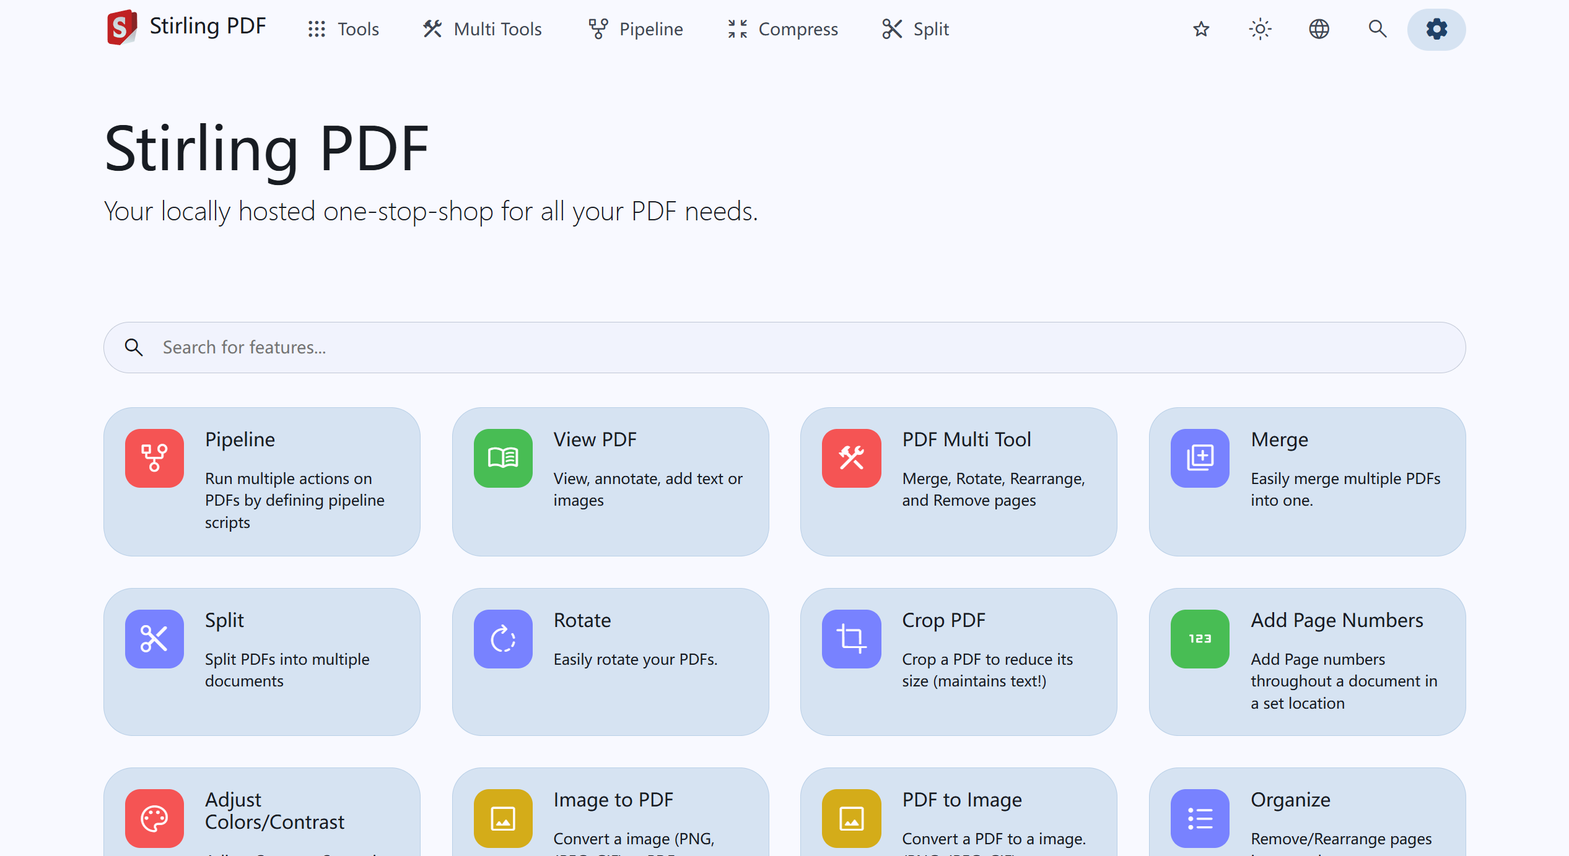Open the PDF Multi Tool card title
This screenshot has height=856, width=1569.
pyautogui.click(x=966, y=439)
